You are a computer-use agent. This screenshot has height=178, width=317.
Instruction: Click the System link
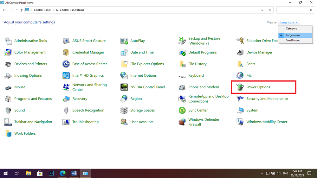(x=252, y=110)
